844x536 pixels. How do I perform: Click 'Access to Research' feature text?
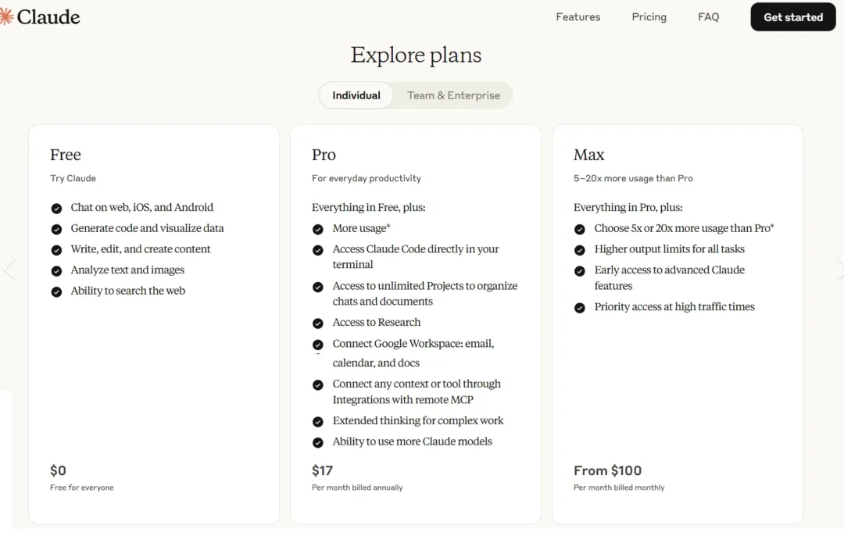point(377,323)
